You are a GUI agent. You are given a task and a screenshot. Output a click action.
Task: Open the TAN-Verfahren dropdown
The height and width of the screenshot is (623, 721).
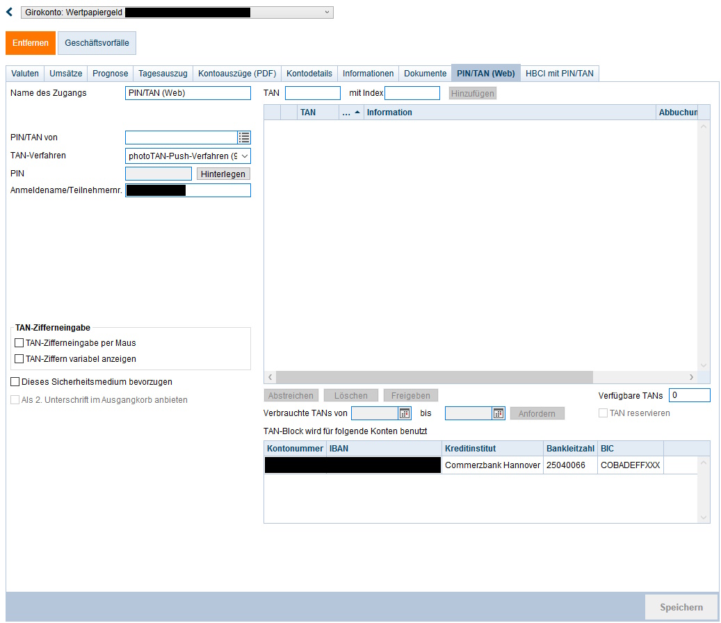click(244, 156)
